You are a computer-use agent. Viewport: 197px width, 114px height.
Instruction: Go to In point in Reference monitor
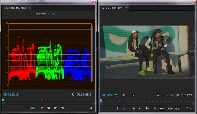(x=41, y=108)
